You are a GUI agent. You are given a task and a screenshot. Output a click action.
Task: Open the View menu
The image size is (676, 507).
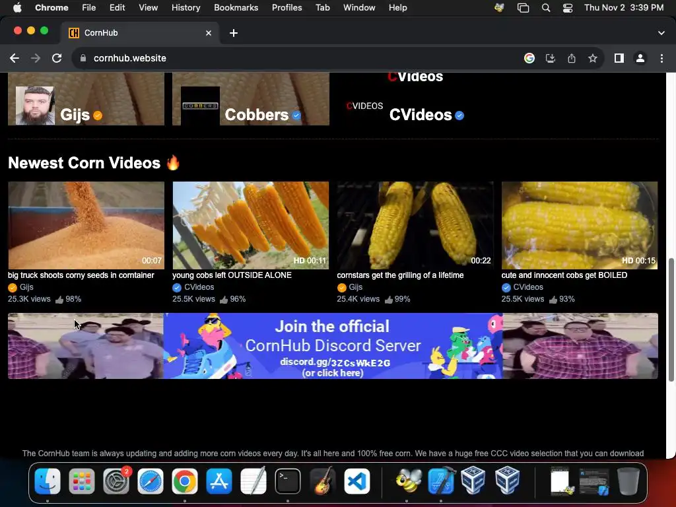click(x=149, y=8)
